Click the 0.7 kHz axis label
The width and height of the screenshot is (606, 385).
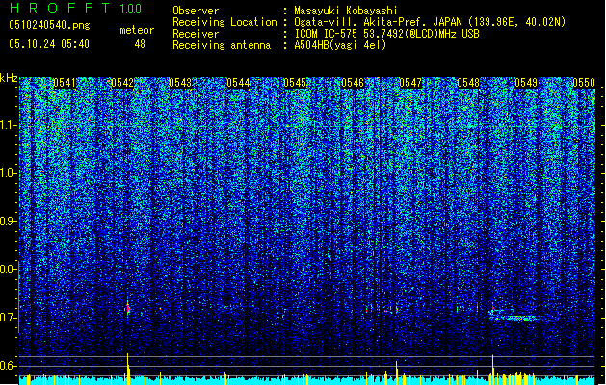8,318
